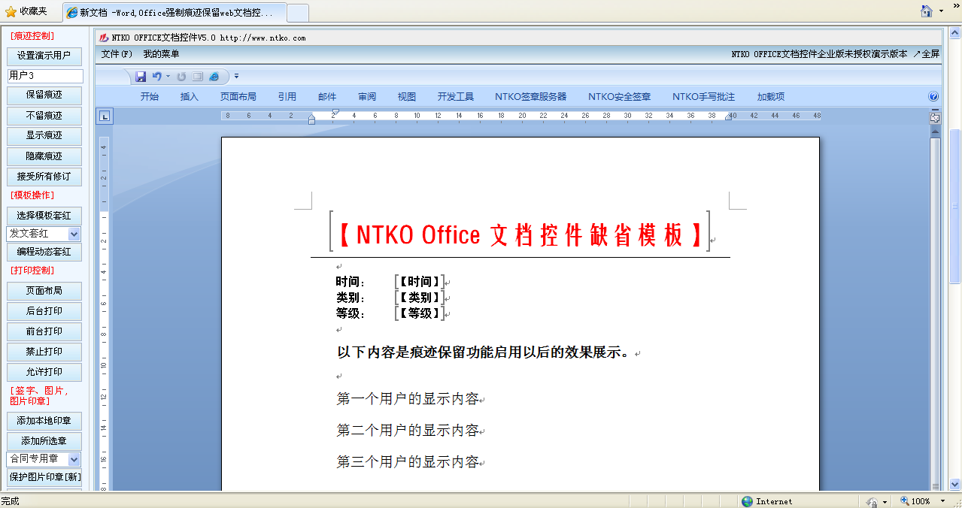Switch to the 加载项 tab
The image size is (962, 508).
[x=771, y=96]
